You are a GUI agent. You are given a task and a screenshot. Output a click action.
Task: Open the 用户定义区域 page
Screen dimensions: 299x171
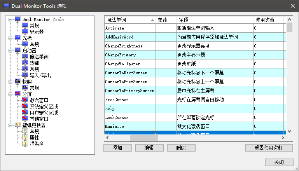tap(44, 113)
